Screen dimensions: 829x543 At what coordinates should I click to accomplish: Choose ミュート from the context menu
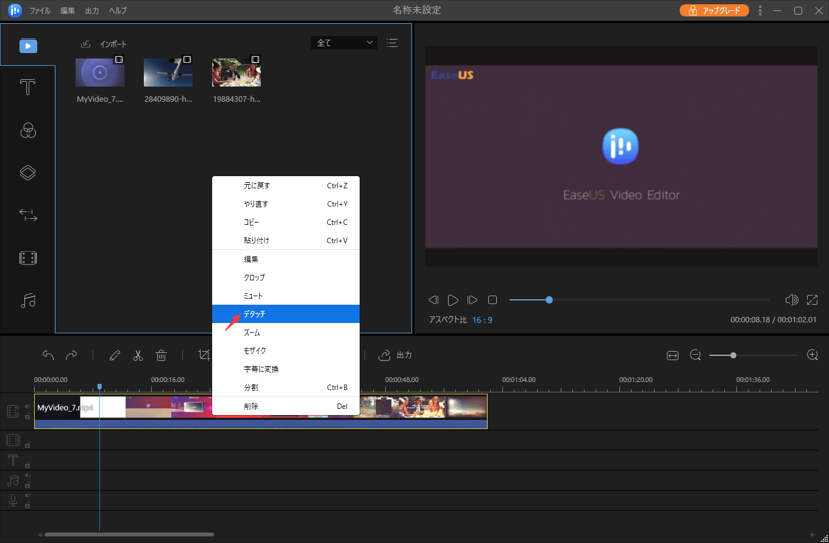tap(286, 296)
